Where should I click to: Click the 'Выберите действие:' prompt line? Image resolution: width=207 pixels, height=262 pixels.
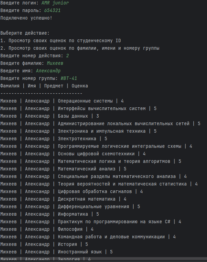[x=25, y=33]
